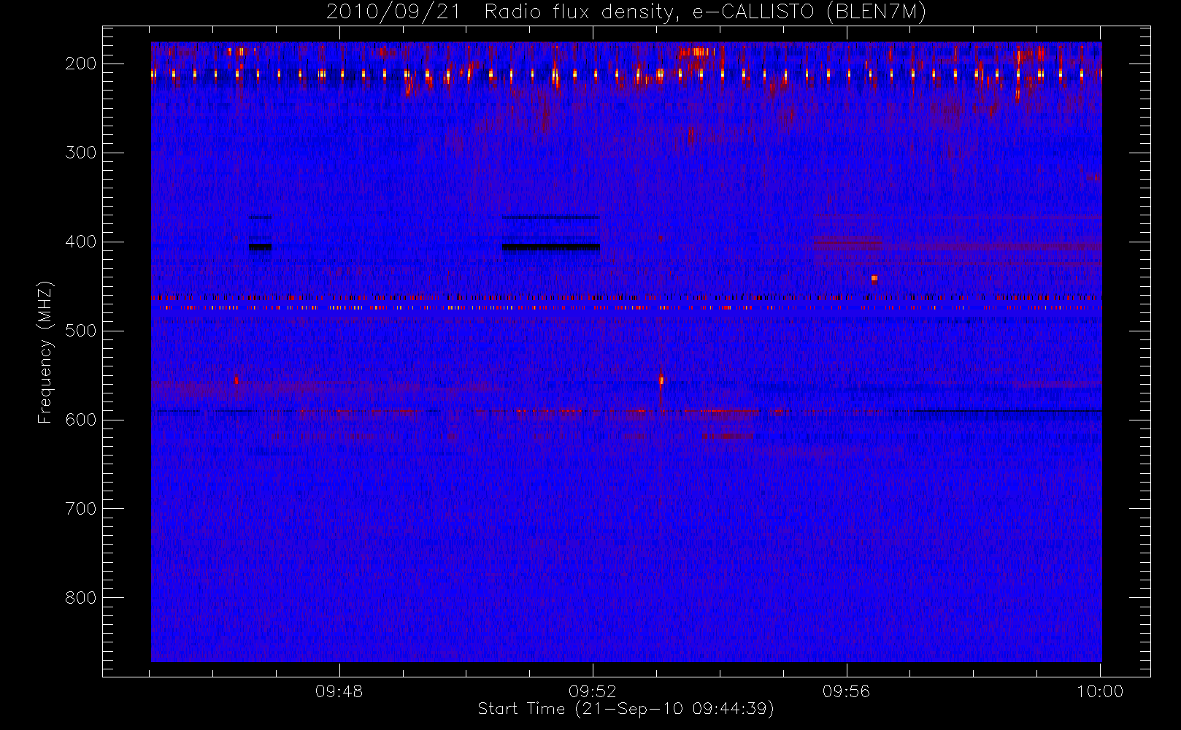The image size is (1181, 730).
Task: Click the 600 frequency tick label
Action: point(80,420)
